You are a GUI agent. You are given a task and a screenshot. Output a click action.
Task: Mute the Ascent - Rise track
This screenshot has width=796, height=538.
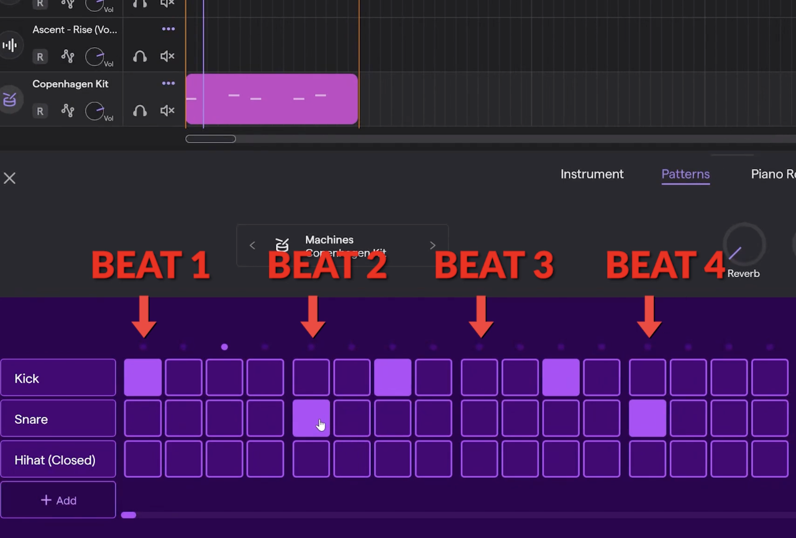[167, 57]
